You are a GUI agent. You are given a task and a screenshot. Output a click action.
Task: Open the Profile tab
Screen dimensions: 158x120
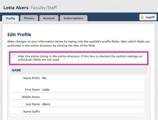click(x=10, y=18)
